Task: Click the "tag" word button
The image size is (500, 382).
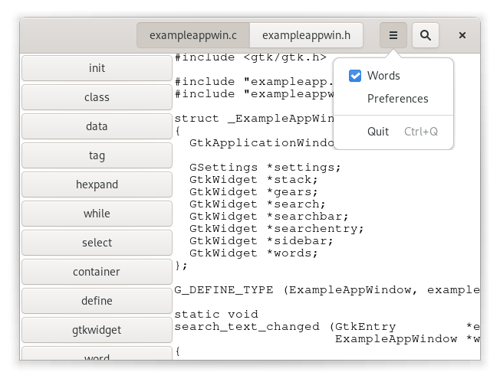Action: click(97, 155)
